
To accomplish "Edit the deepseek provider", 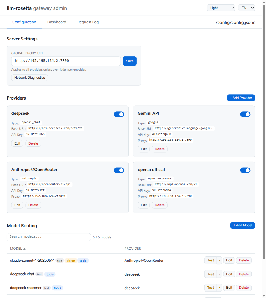I will pos(17,143).
